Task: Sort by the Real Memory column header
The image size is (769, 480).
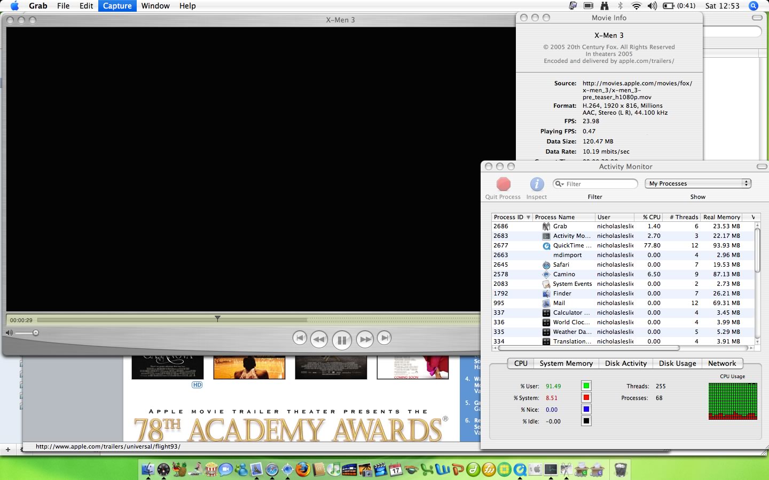Action: click(721, 217)
